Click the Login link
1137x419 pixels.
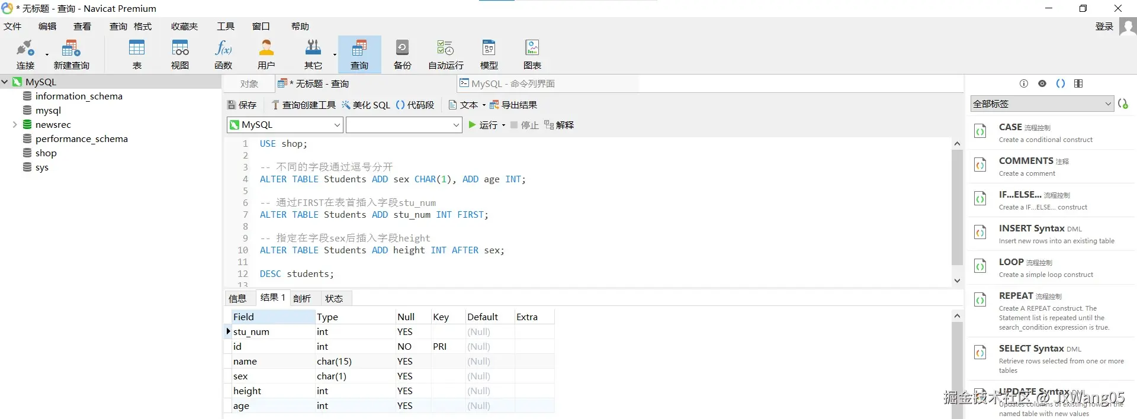click(1104, 27)
